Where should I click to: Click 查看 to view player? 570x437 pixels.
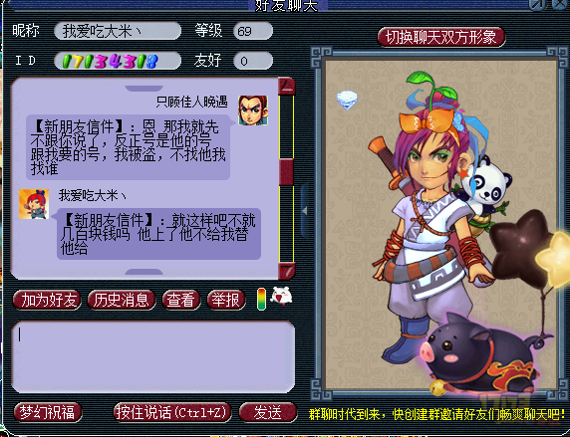coord(181,300)
